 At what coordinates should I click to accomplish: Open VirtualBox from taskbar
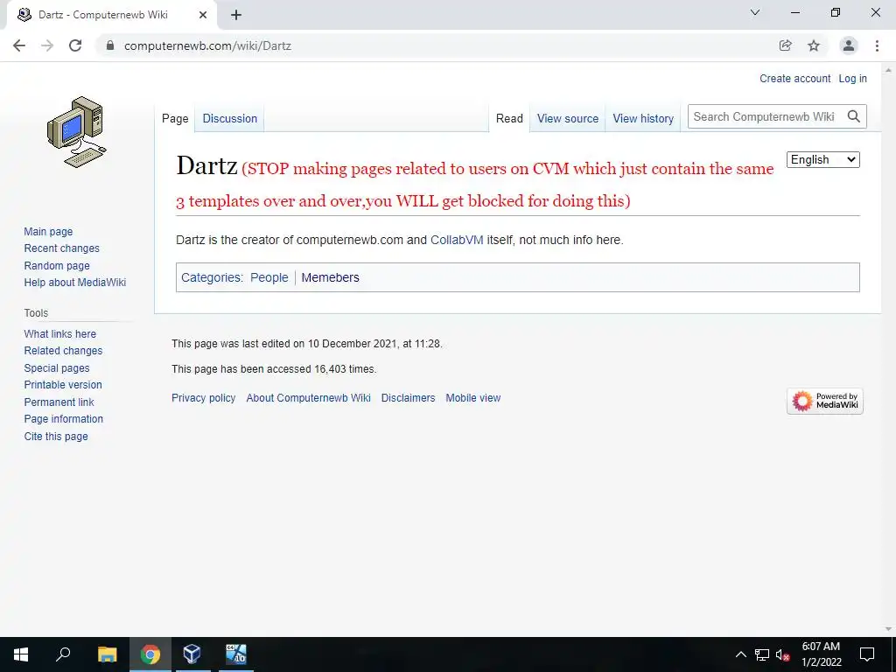[x=192, y=654]
